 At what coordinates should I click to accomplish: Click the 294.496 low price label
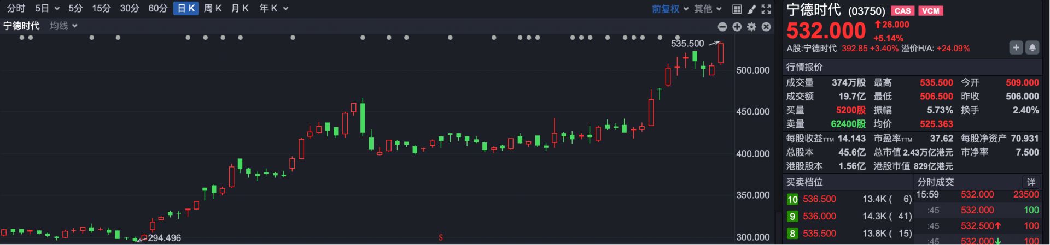click(x=165, y=238)
